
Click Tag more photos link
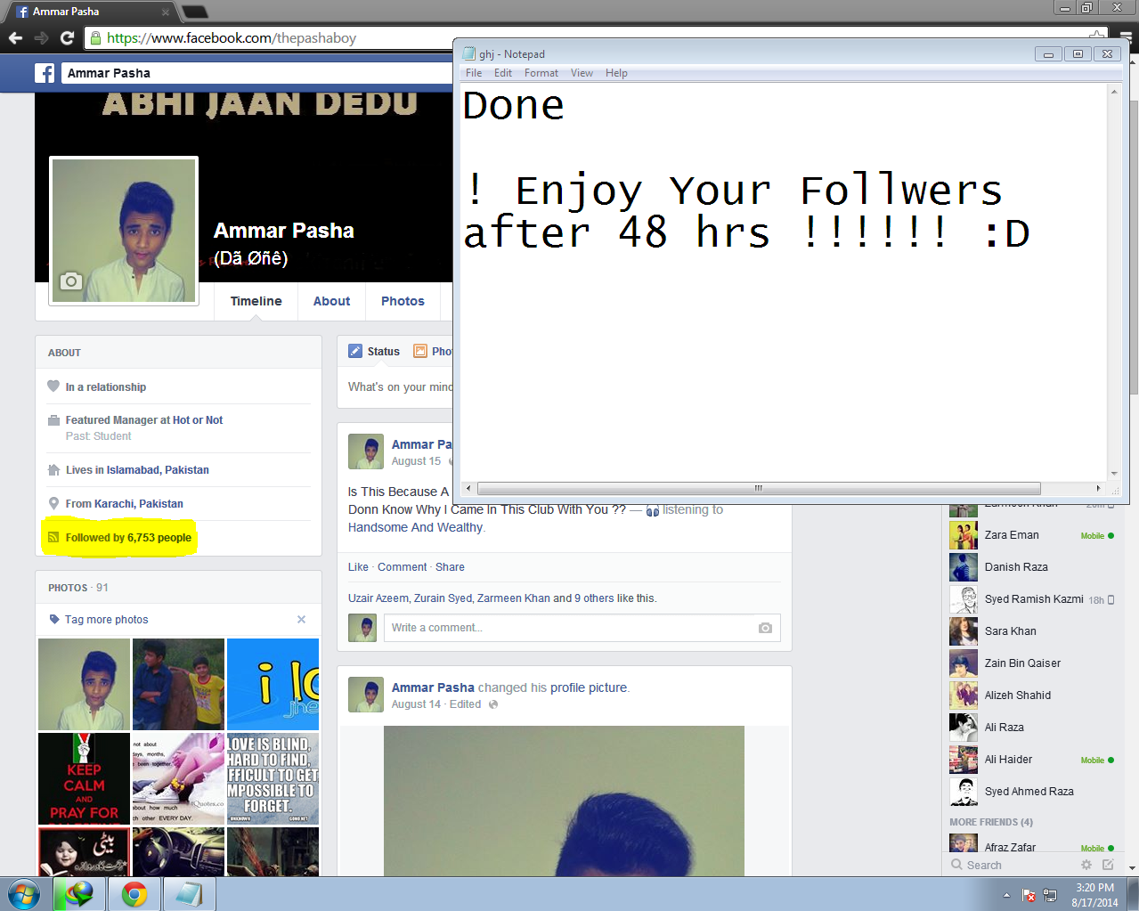tap(106, 619)
